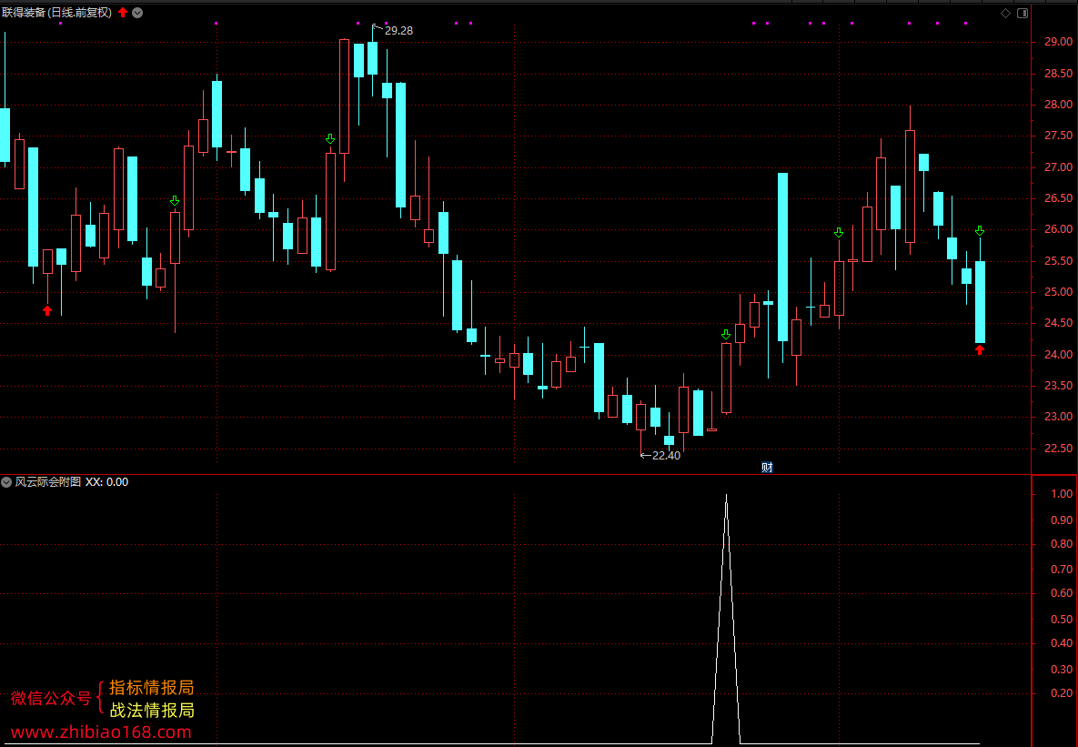Click the 29.28 high price label
Screen dimensions: 1078x747
pos(398,30)
